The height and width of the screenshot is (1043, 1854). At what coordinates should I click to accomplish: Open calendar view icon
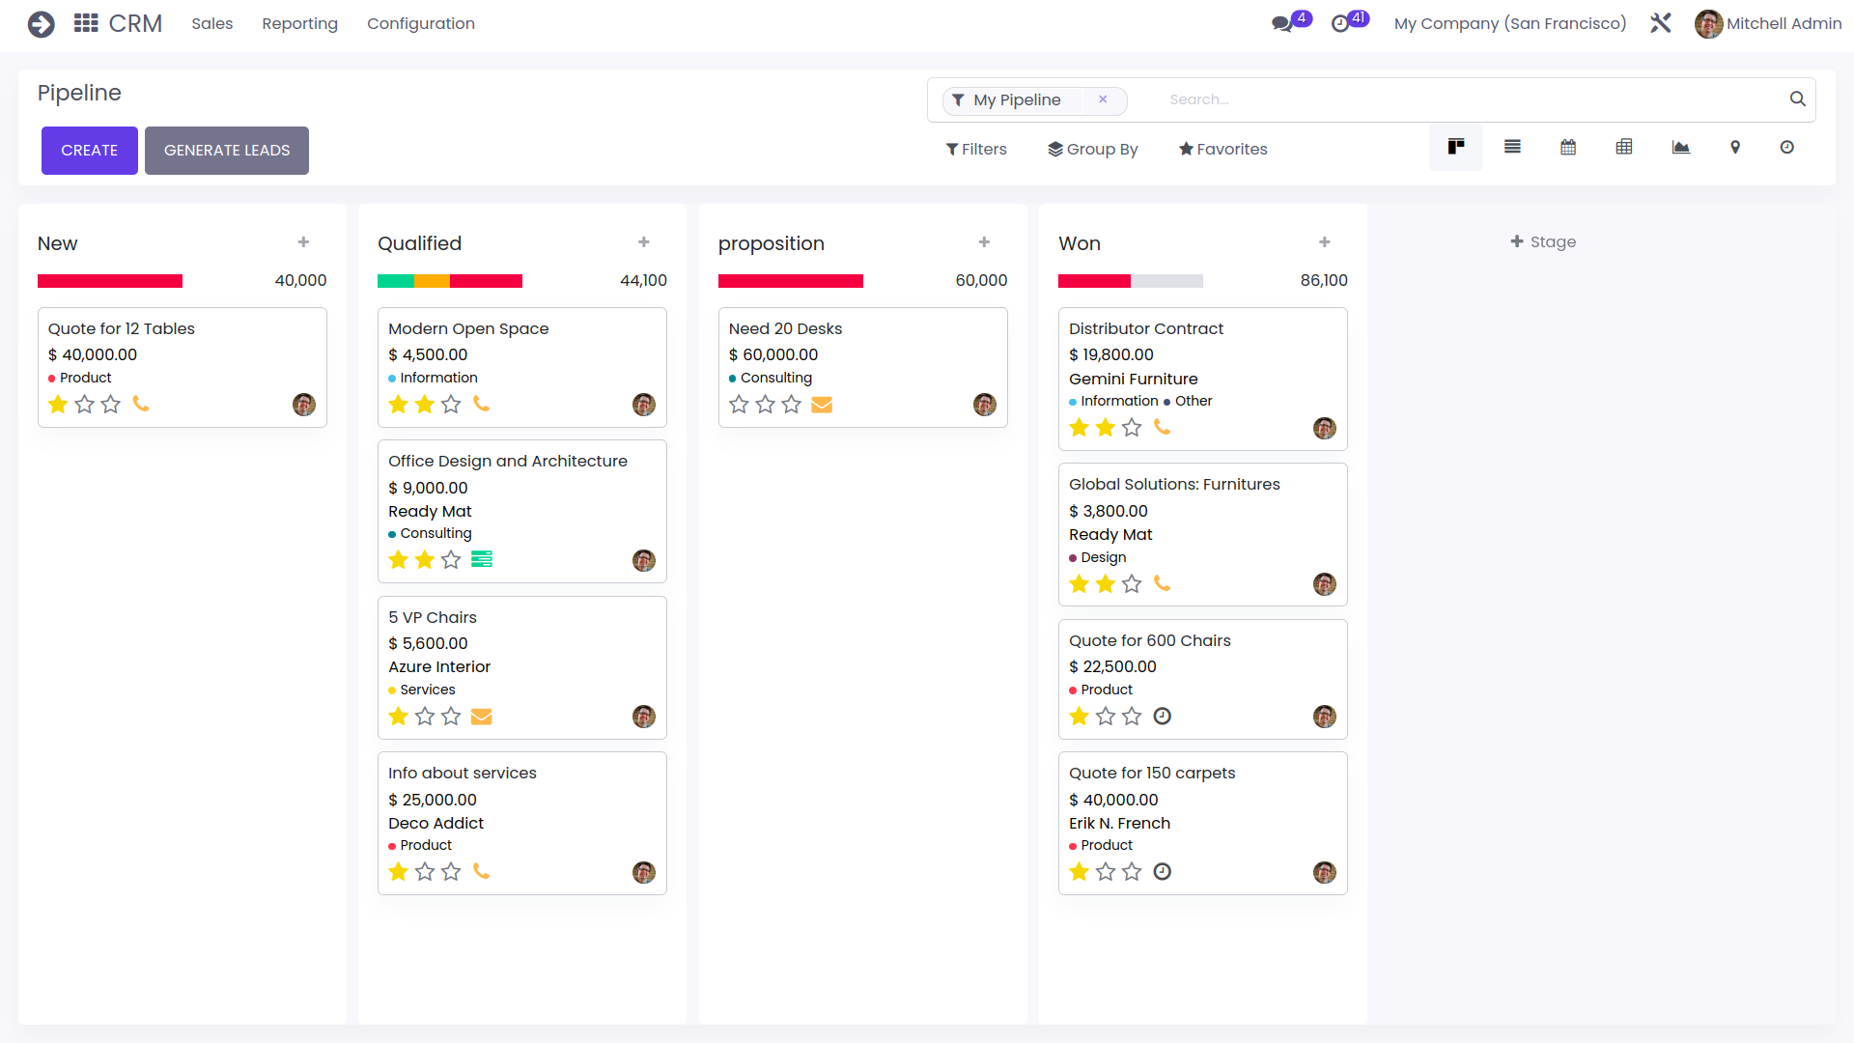[1568, 147]
